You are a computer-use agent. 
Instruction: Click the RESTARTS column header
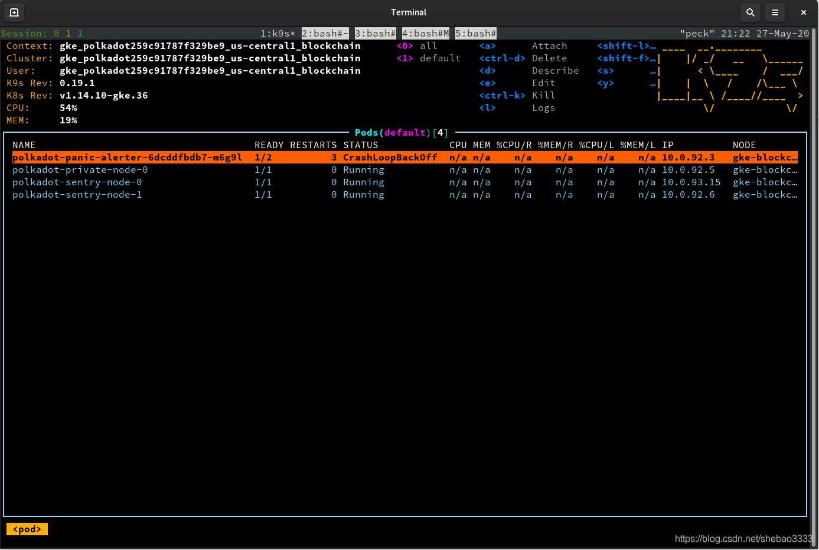tap(314, 145)
